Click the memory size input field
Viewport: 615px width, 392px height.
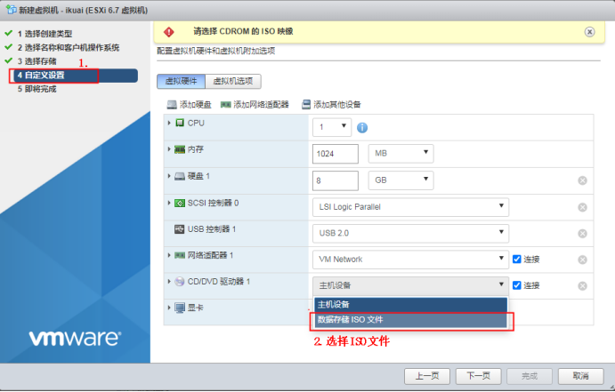pyautogui.click(x=336, y=153)
